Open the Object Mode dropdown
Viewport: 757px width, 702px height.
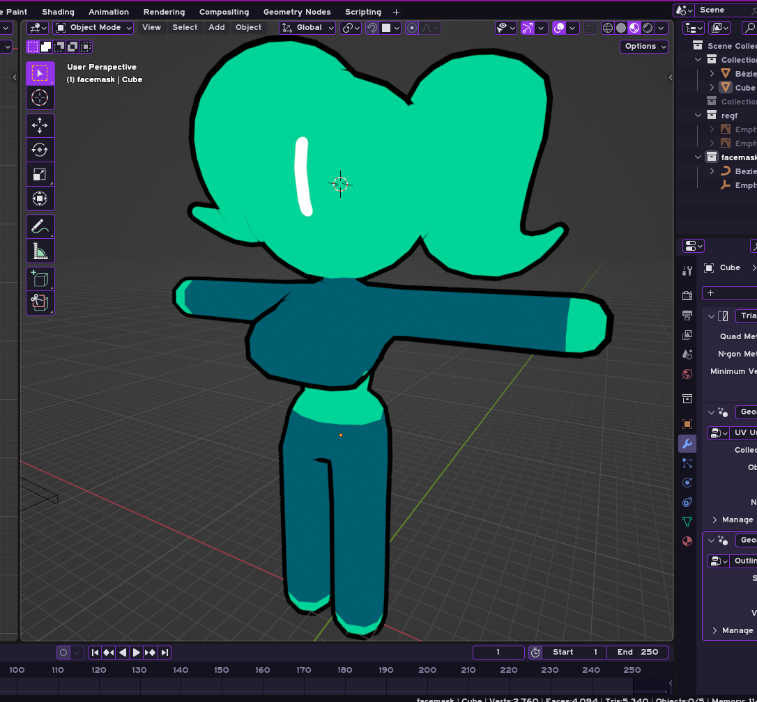point(93,28)
